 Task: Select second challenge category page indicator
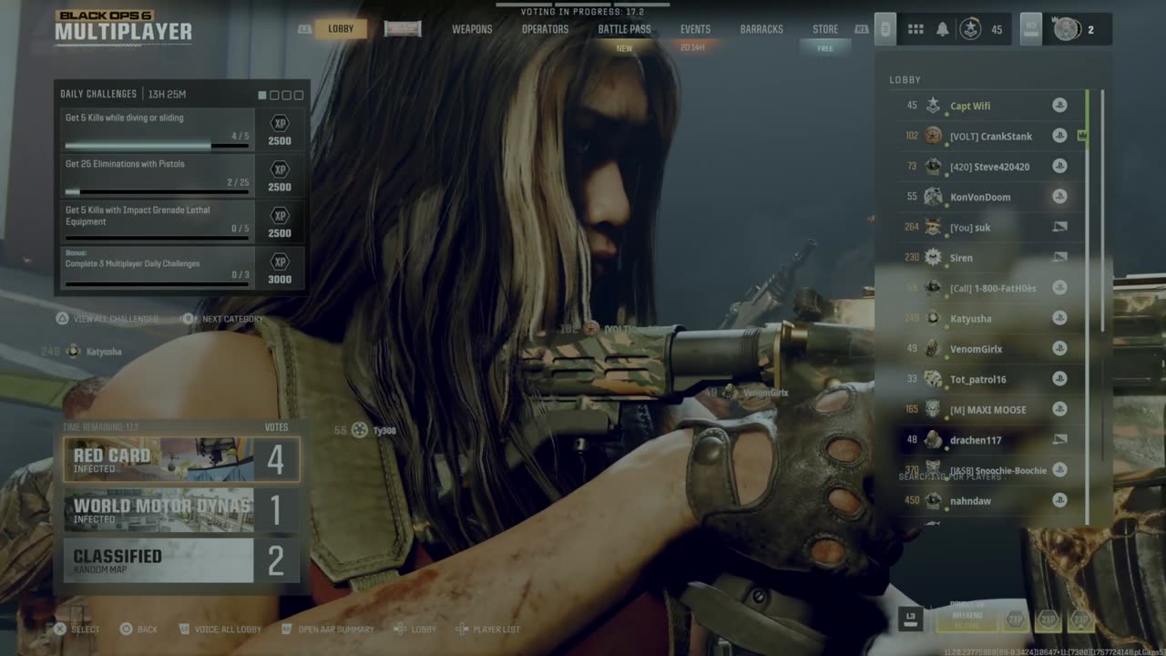click(274, 95)
